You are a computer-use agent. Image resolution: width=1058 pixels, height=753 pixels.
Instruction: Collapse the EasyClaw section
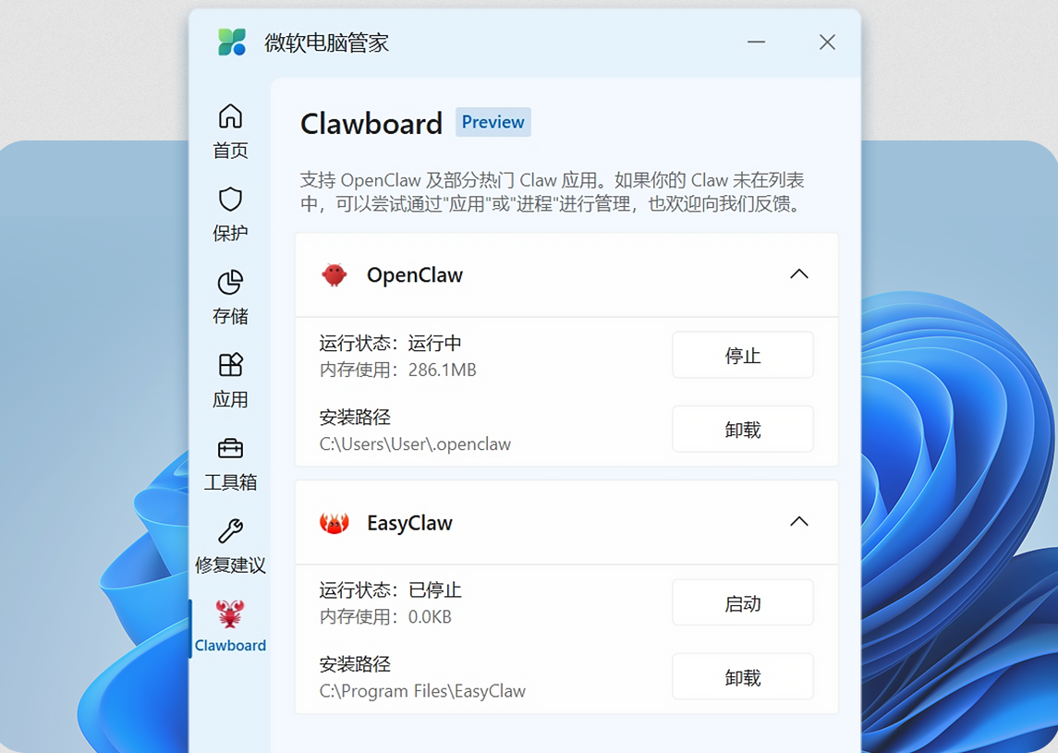point(799,521)
